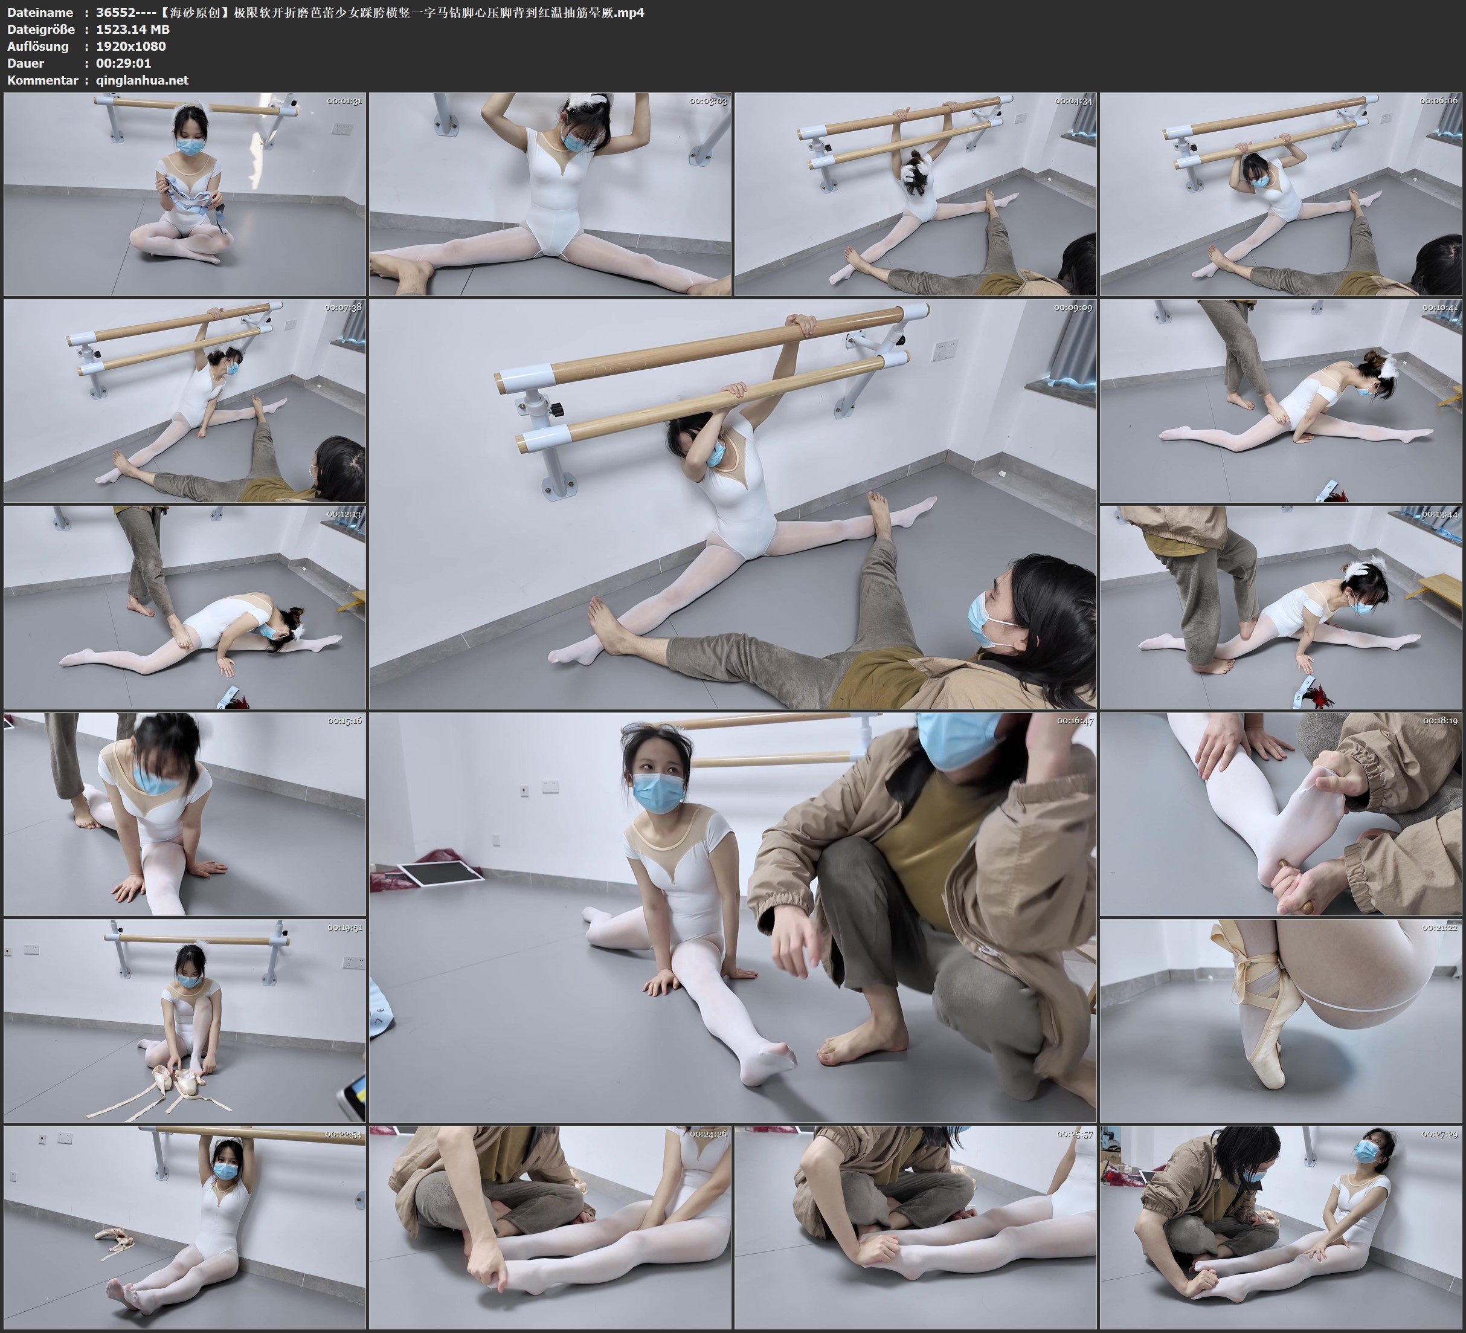
Task: Select the thumbnail at 00:18:19
Action: click(x=1281, y=814)
